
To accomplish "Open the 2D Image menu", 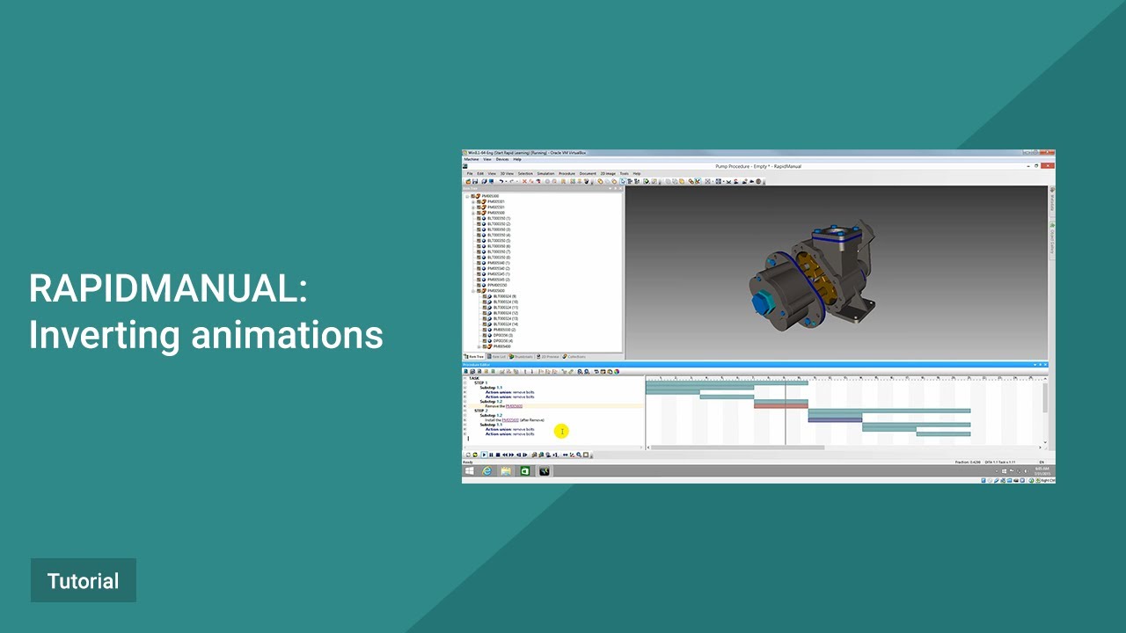I will click(x=608, y=173).
